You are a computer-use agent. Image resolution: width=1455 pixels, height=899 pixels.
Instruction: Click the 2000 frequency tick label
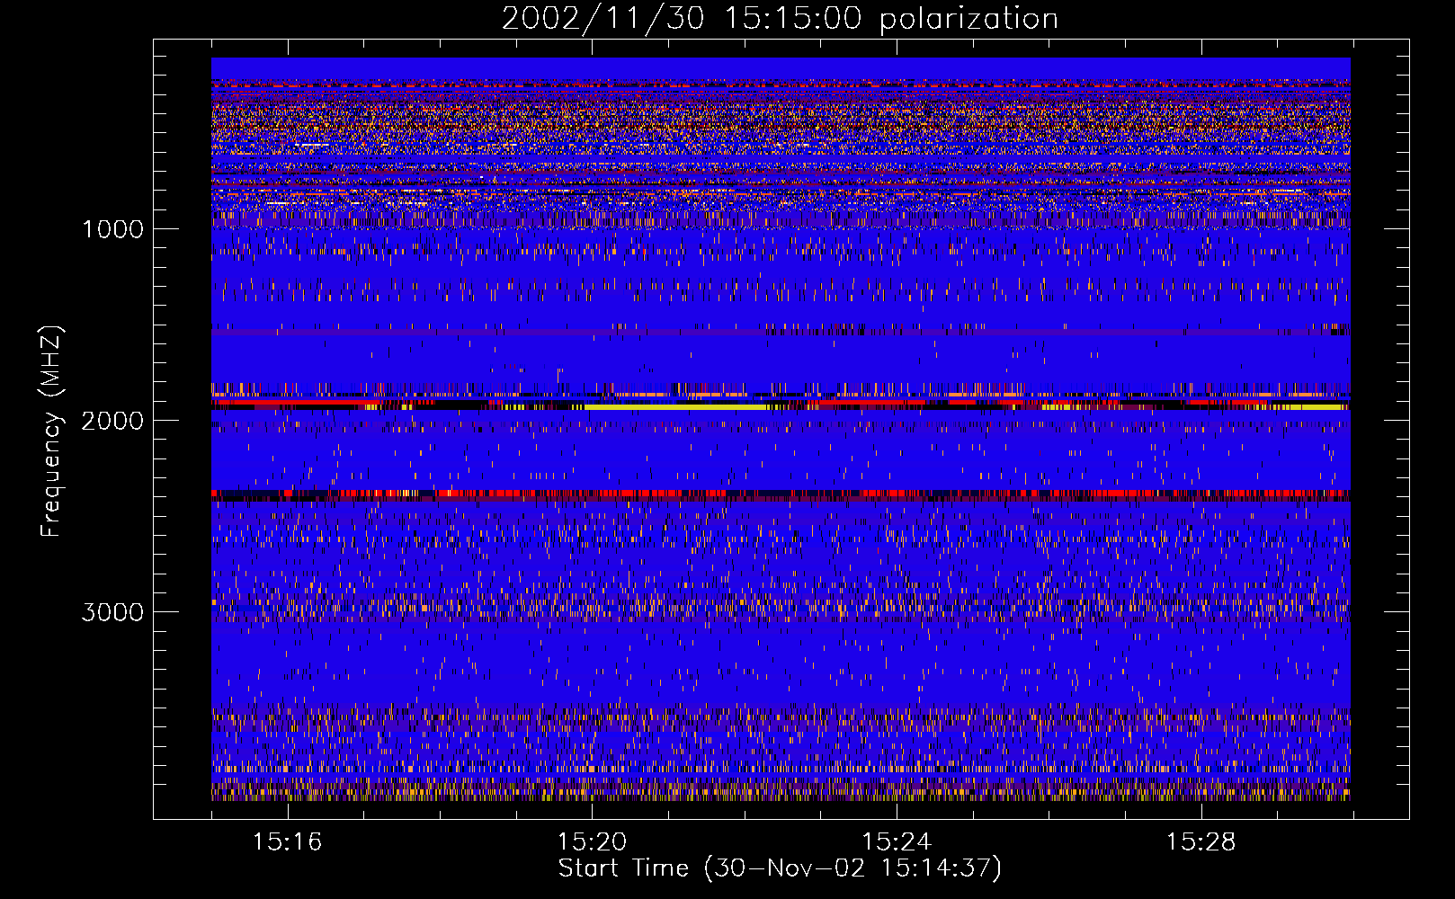112,421
